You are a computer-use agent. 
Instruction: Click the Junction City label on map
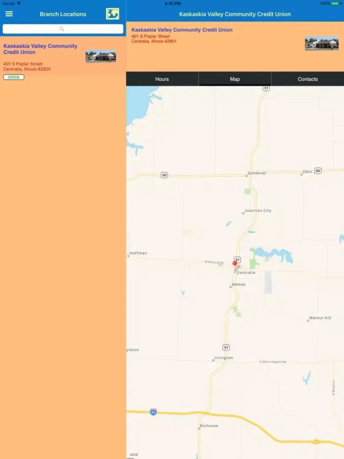click(x=258, y=211)
